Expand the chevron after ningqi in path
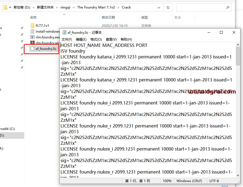 (x=74, y=7)
